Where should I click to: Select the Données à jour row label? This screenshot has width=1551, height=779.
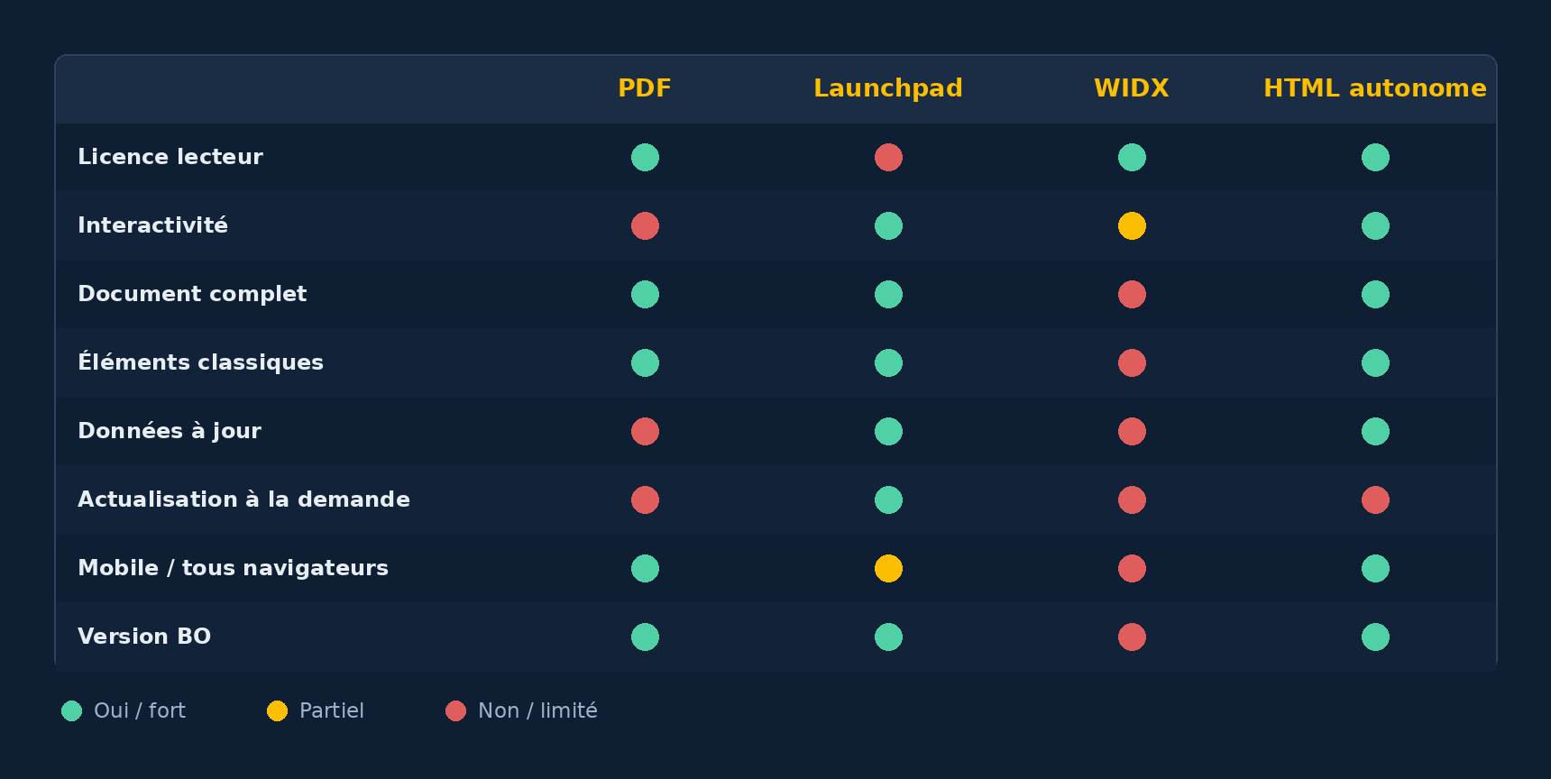pyautogui.click(x=170, y=431)
